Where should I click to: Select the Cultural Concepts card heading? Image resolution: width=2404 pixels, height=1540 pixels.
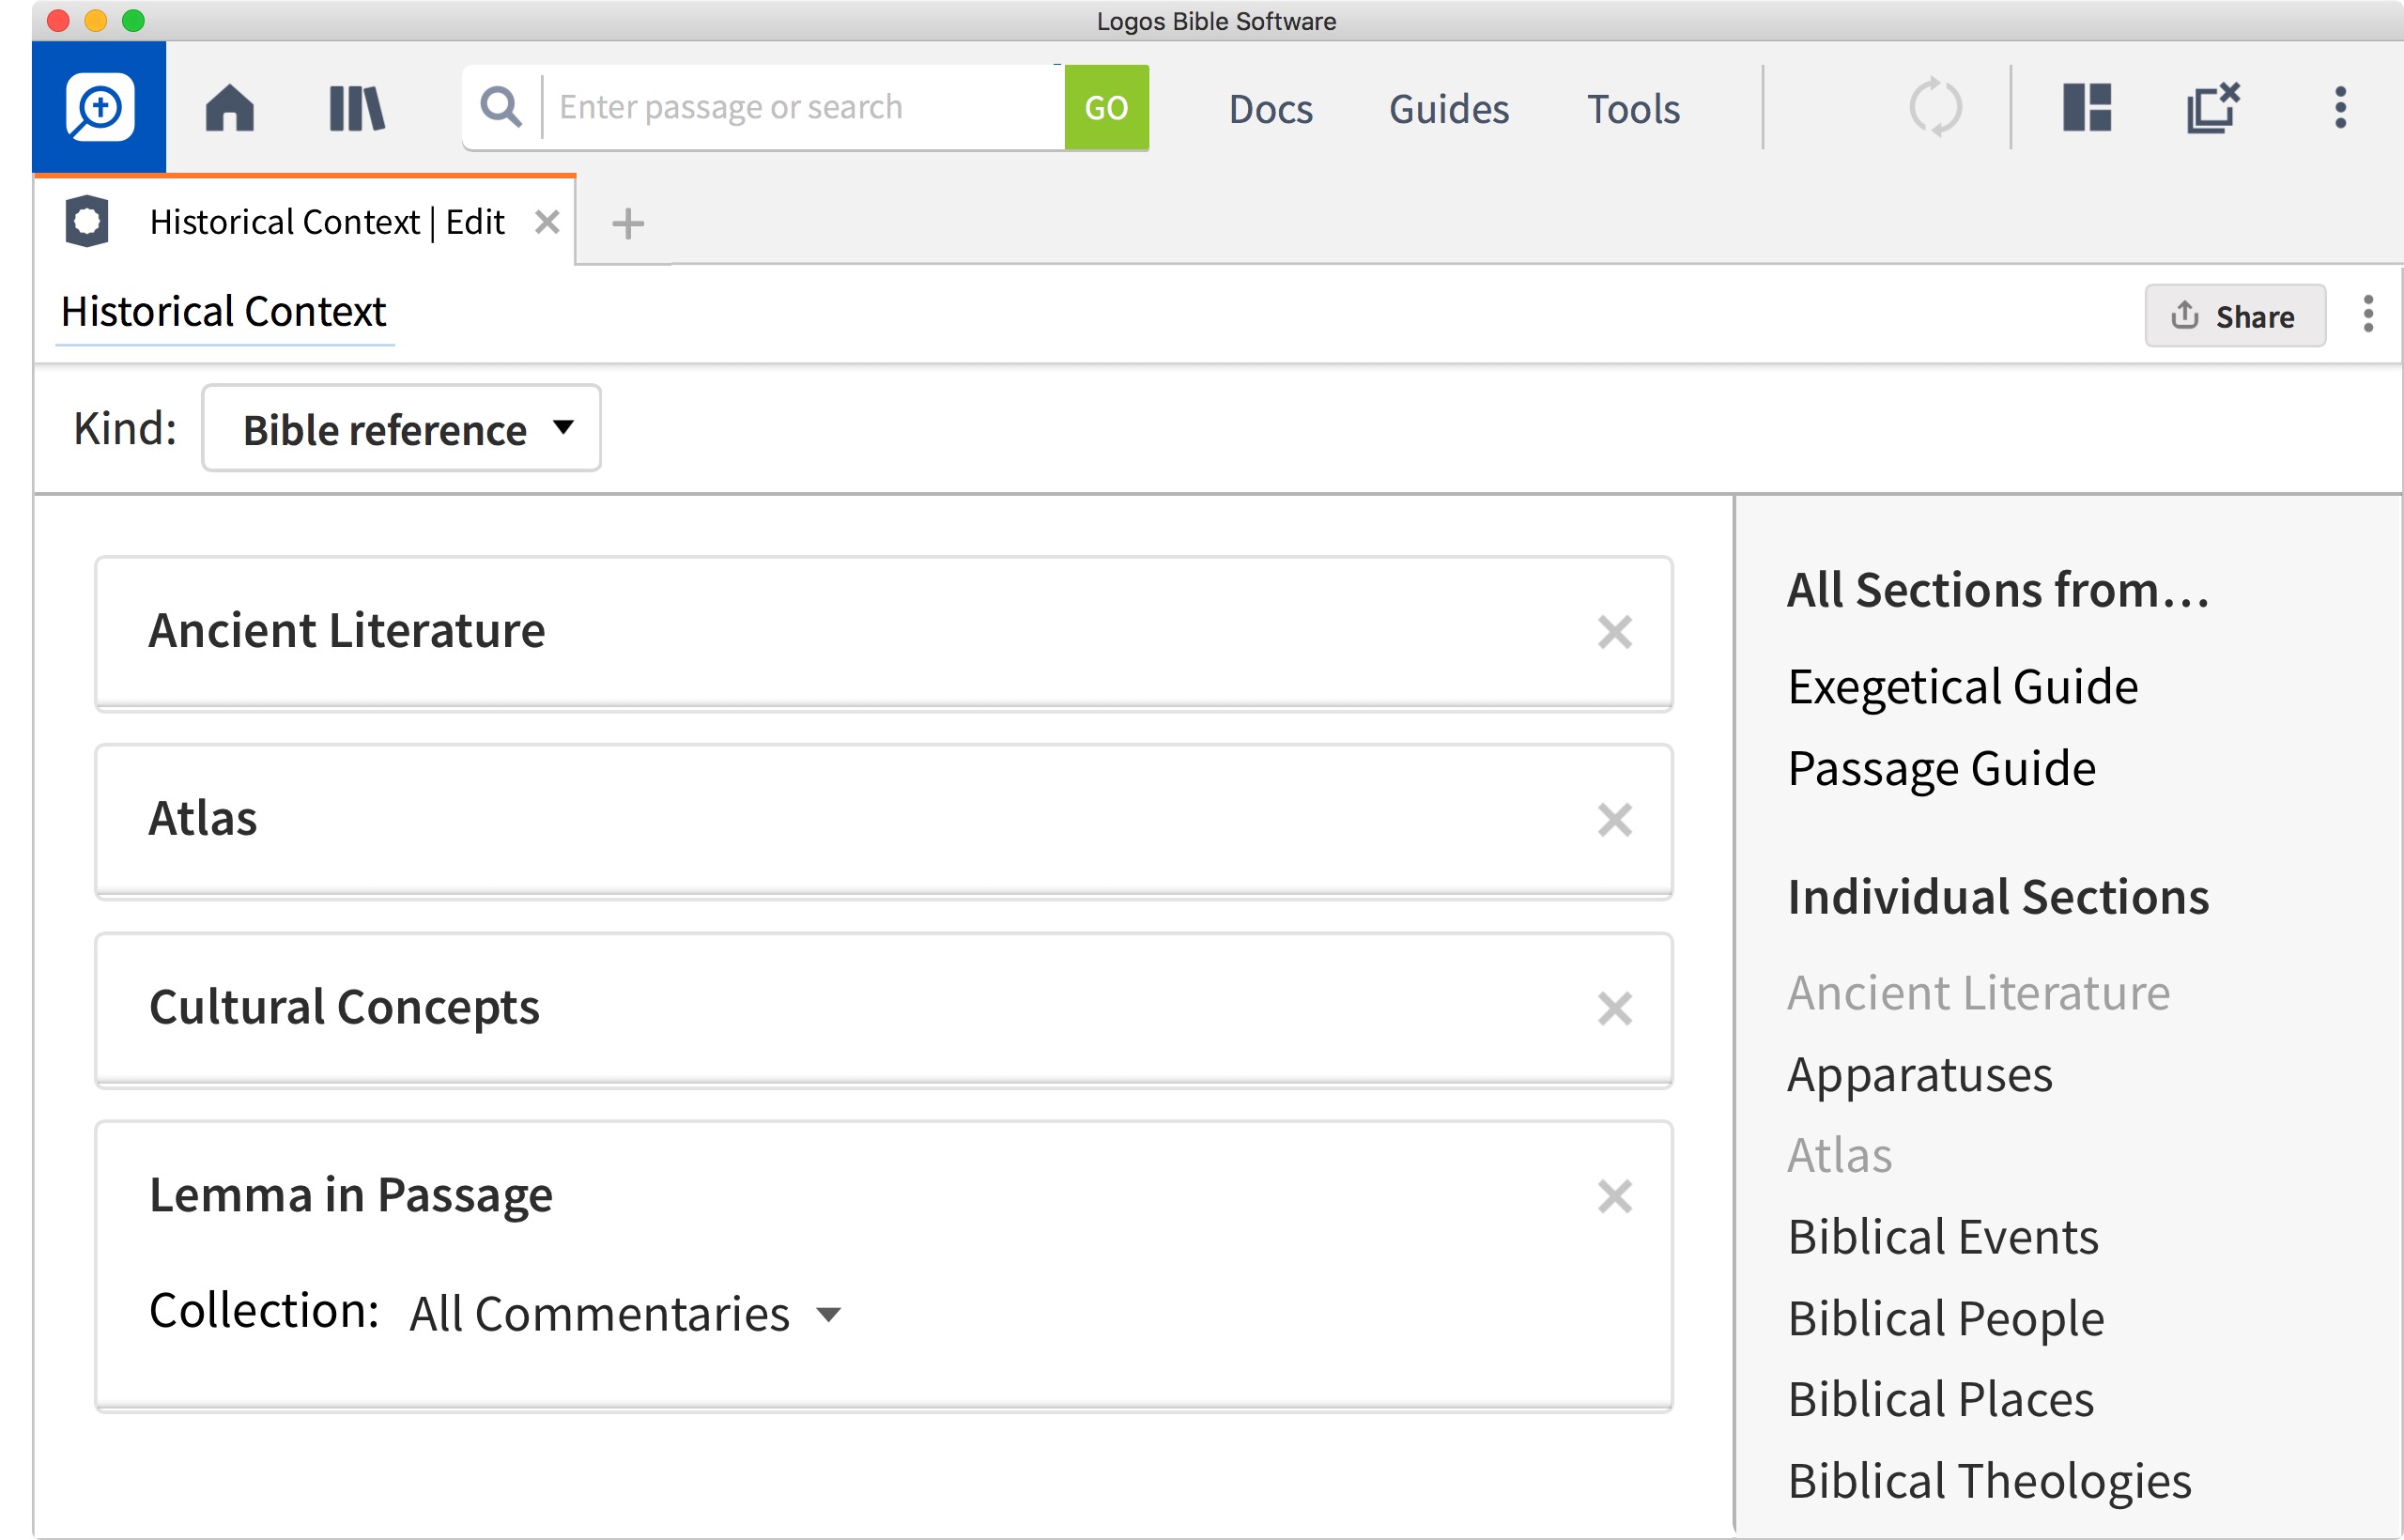(344, 1006)
